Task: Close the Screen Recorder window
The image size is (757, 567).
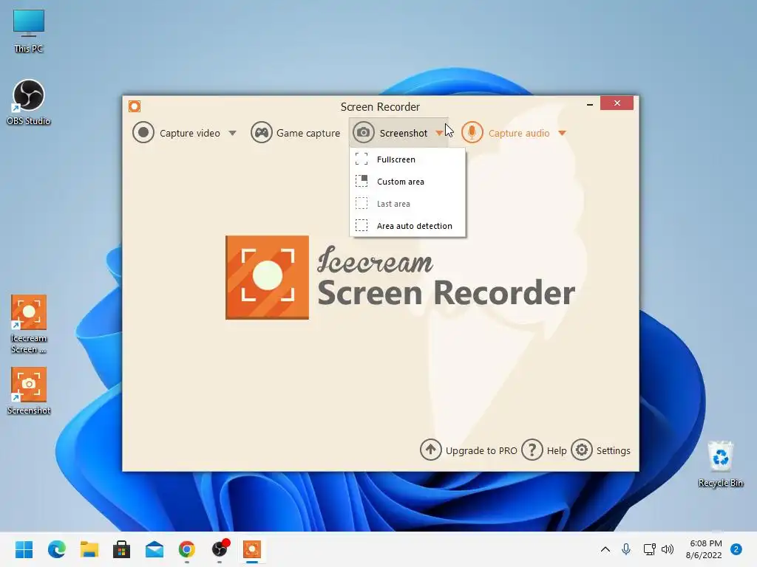Action: coord(617,103)
